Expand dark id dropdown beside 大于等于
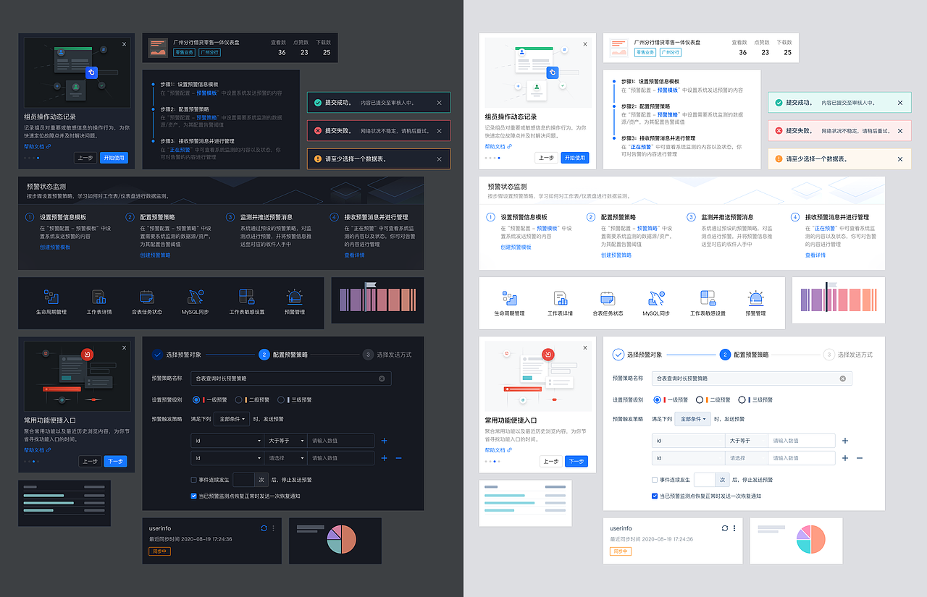 [227, 441]
